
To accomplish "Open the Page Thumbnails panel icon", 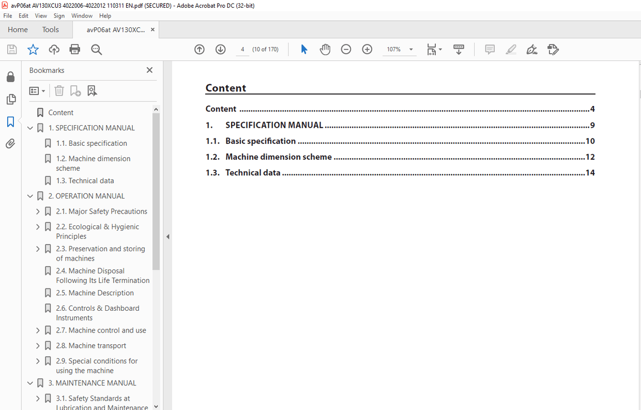I will [10, 99].
